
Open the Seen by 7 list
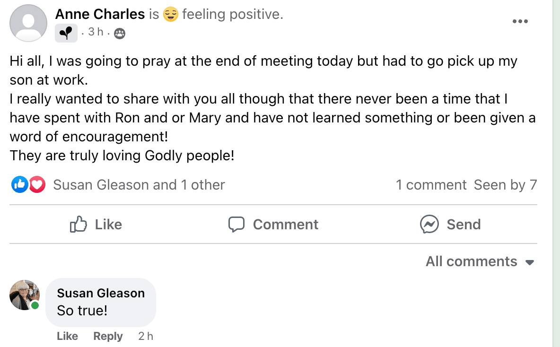[x=505, y=185]
